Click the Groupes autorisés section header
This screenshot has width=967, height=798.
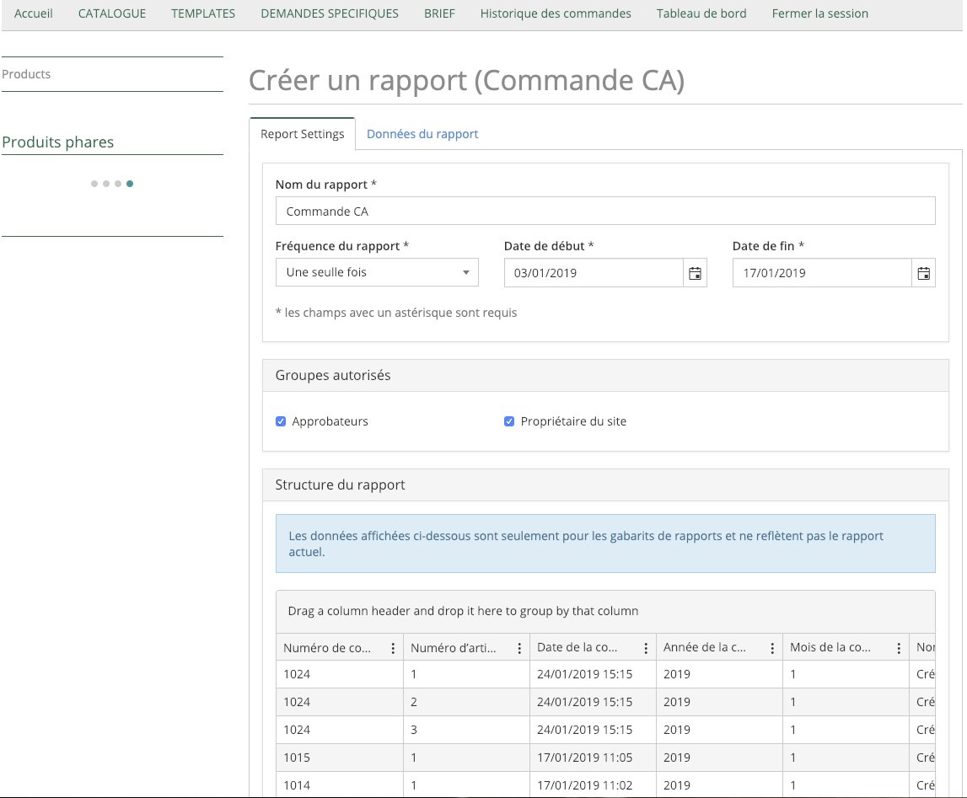pyautogui.click(x=605, y=375)
